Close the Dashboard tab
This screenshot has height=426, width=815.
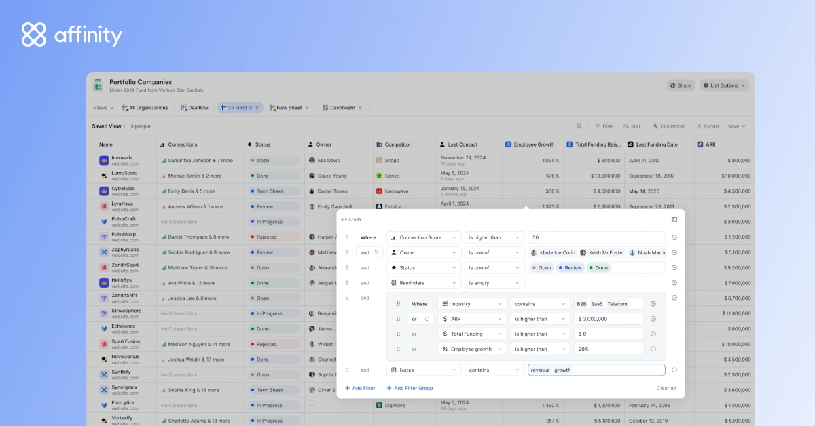pos(360,107)
